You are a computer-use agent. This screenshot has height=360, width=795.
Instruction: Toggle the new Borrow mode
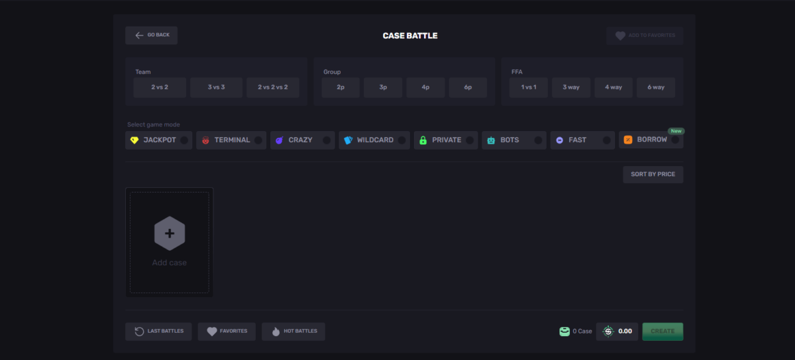(675, 140)
